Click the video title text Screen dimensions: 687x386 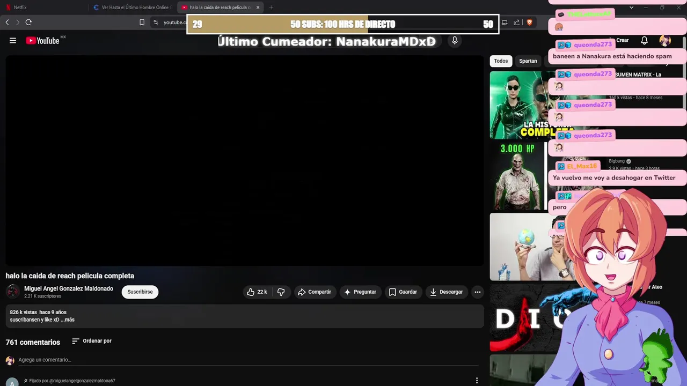click(x=70, y=276)
